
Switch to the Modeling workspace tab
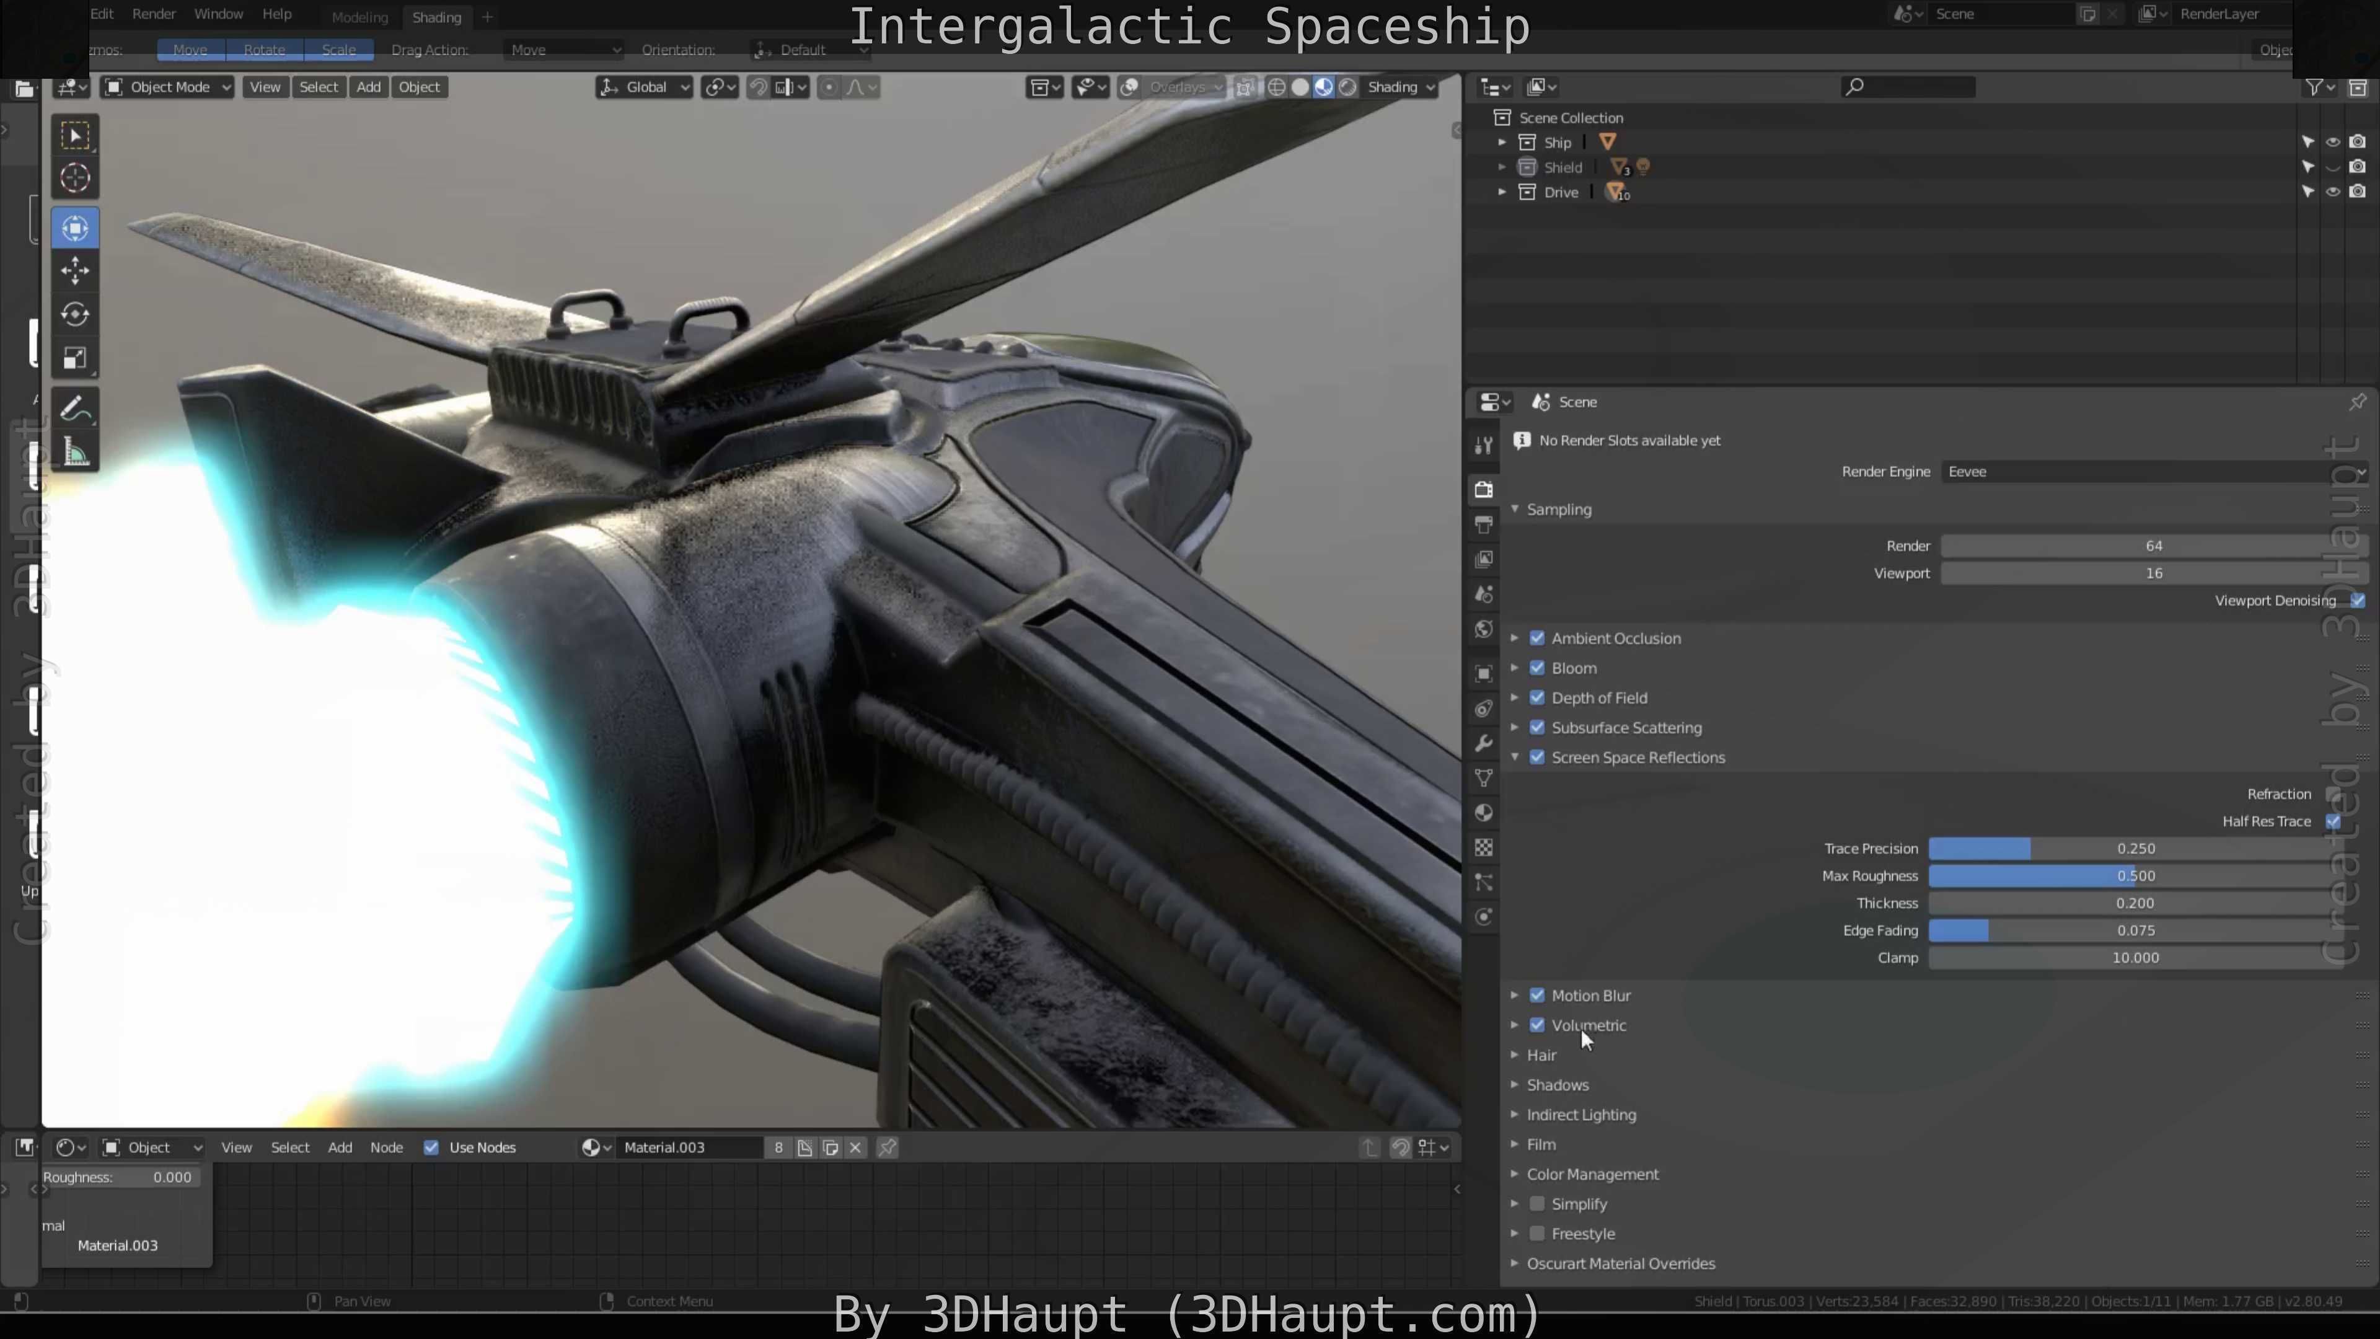tap(359, 17)
